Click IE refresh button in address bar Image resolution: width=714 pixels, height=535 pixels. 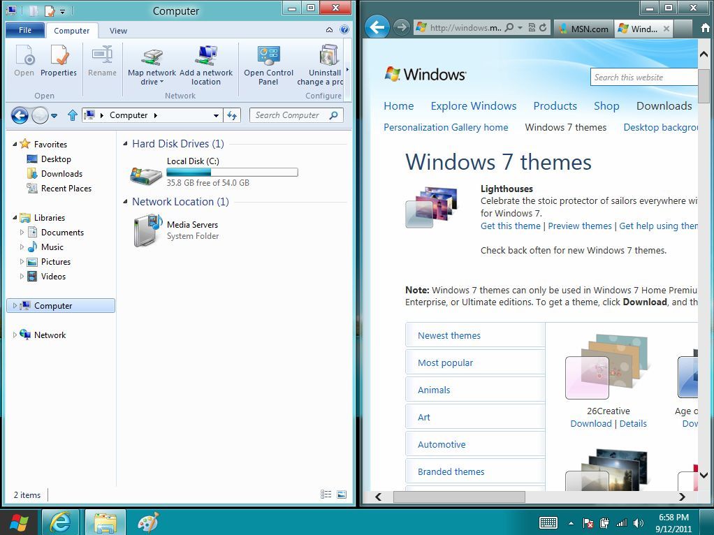[x=543, y=27]
